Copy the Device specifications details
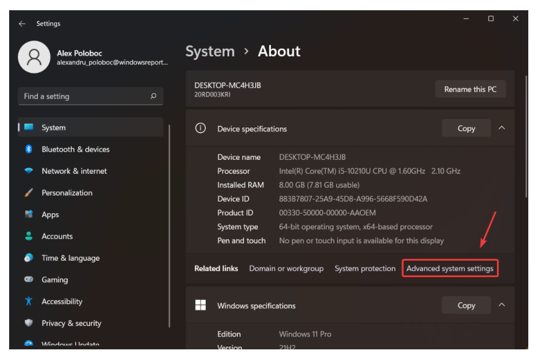 pyautogui.click(x=466, y=128)
